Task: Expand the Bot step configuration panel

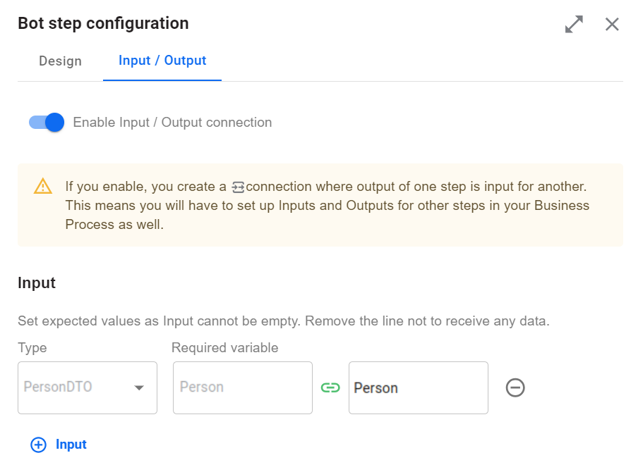Action: point(574,24)
